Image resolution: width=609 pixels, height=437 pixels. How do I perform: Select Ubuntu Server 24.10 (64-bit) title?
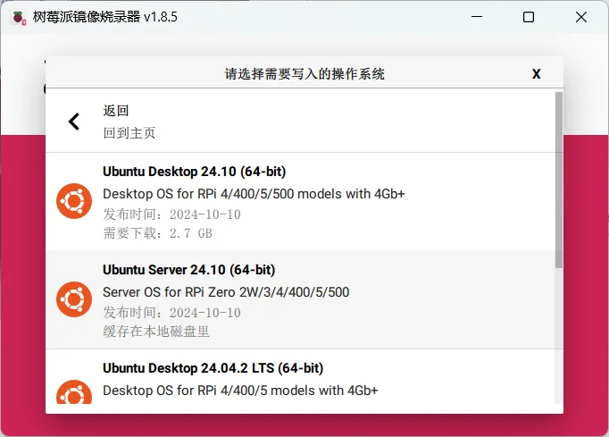(188, 270)
